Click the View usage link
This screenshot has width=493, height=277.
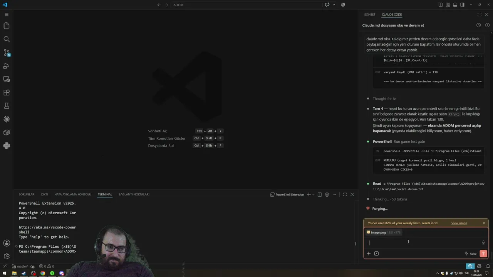click(x=459, y=223)
